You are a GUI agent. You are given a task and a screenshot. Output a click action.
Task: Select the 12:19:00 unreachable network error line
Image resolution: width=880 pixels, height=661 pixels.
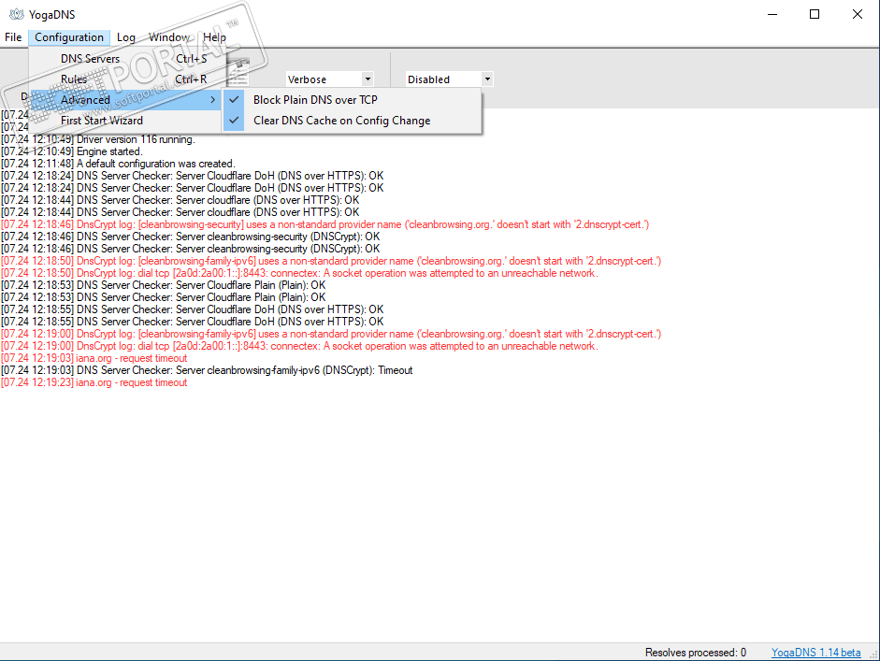tap(299, 346)
